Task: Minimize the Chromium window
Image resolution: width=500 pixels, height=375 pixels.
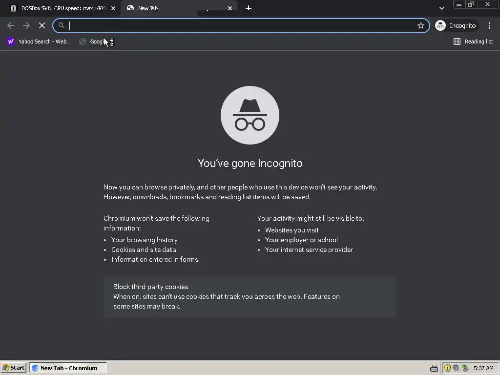Action: pos(459,4)
